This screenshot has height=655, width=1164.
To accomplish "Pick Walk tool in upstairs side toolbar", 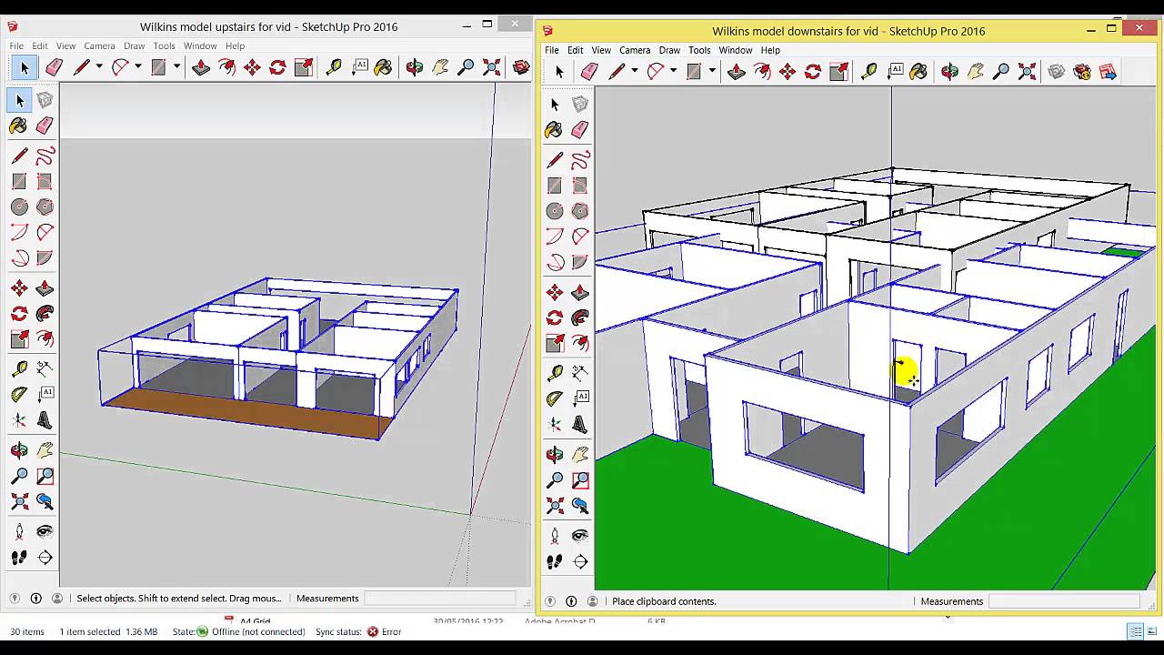I will 19,557.
